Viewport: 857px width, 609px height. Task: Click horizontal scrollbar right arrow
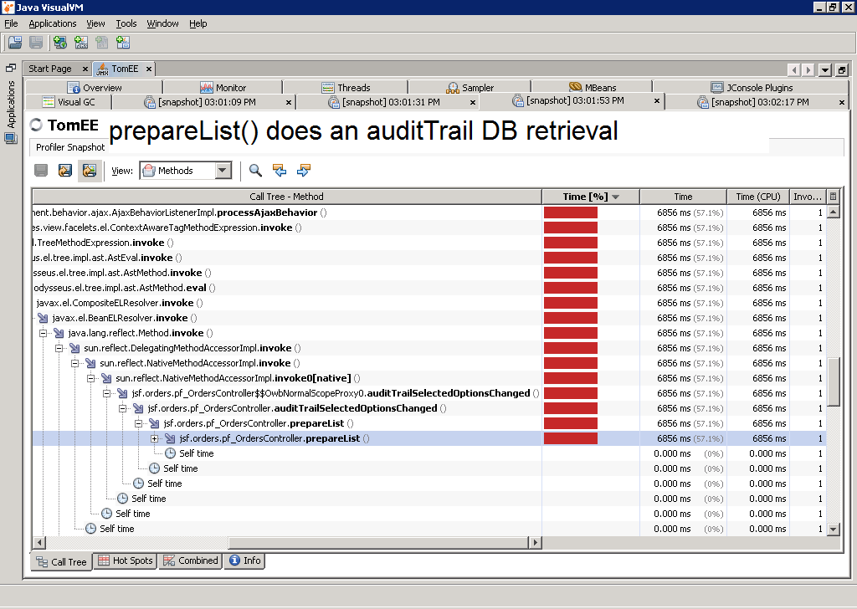click(x=535, y=542)
